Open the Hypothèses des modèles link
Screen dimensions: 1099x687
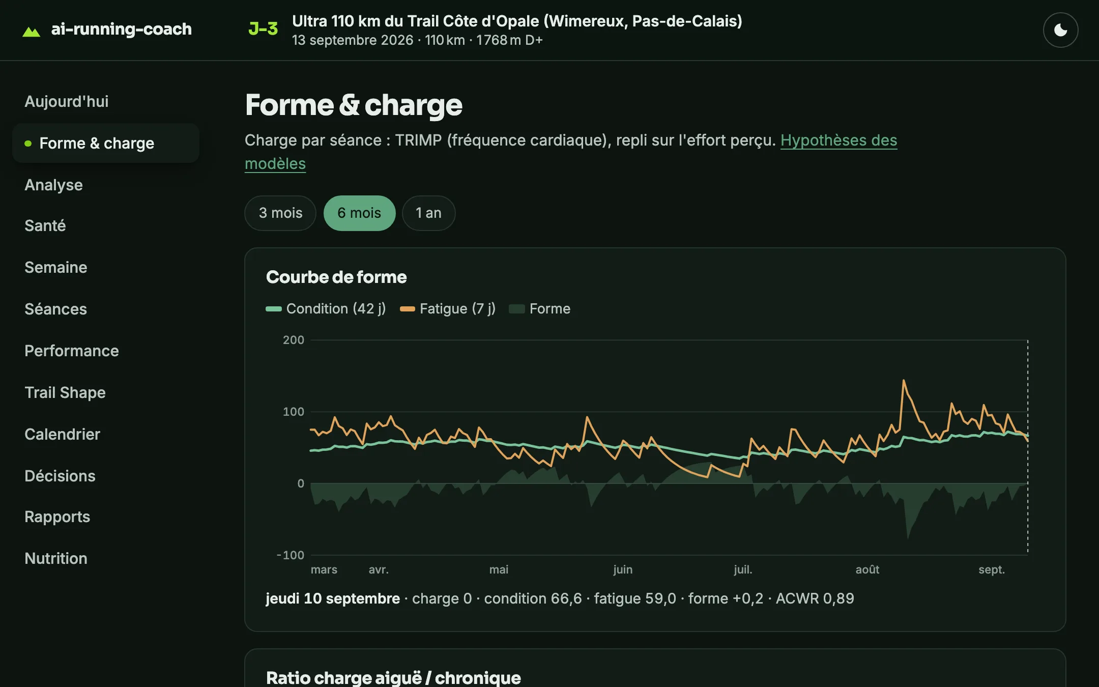[x=838, y=140]
